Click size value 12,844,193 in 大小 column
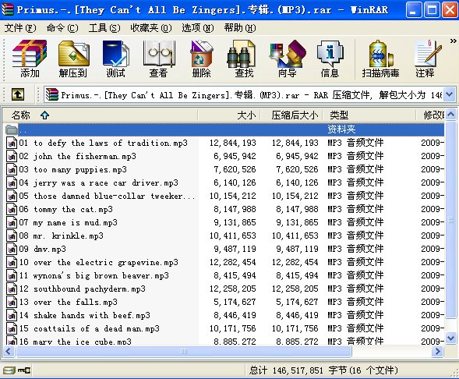Image resolution: width=459 pixels, height=379 pixels. click(x=233, y=143)
